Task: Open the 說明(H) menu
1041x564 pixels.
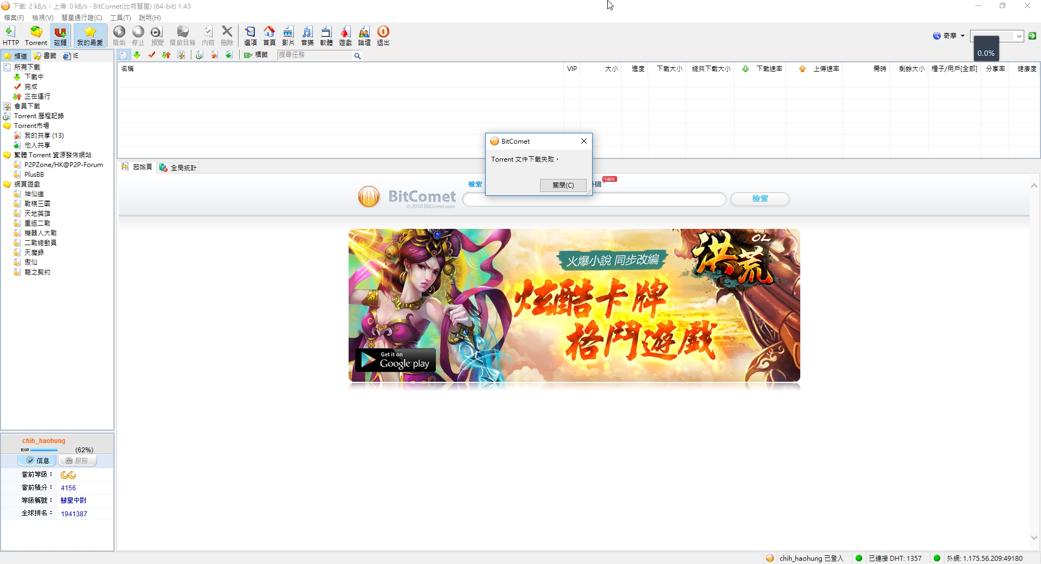Action: coord(150,18)
